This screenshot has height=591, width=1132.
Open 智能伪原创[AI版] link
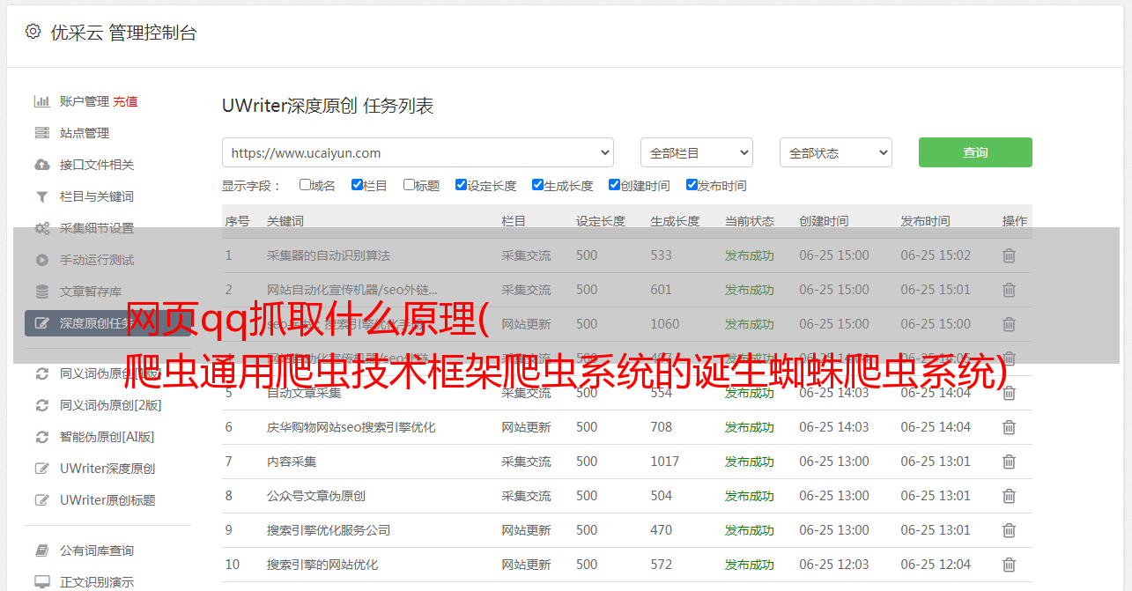click(x=107, y=437)
